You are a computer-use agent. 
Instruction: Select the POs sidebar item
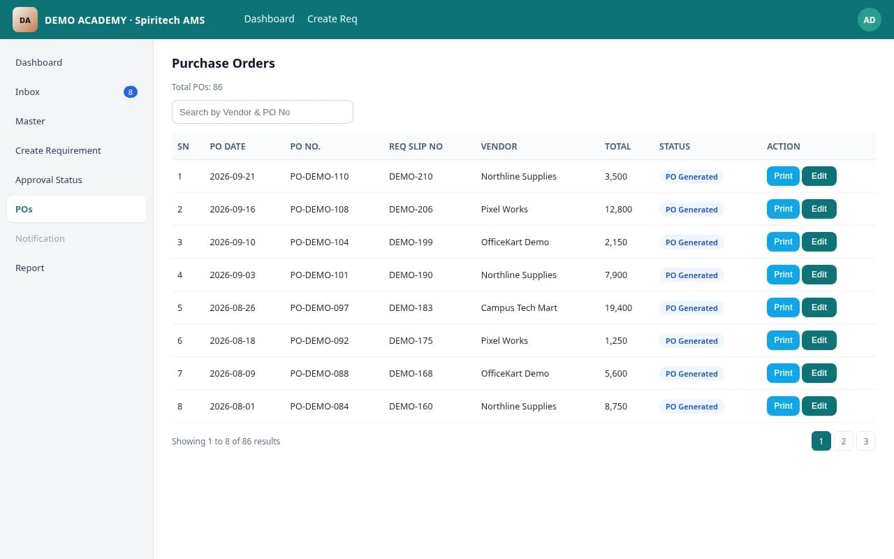[x=77, y=209]
